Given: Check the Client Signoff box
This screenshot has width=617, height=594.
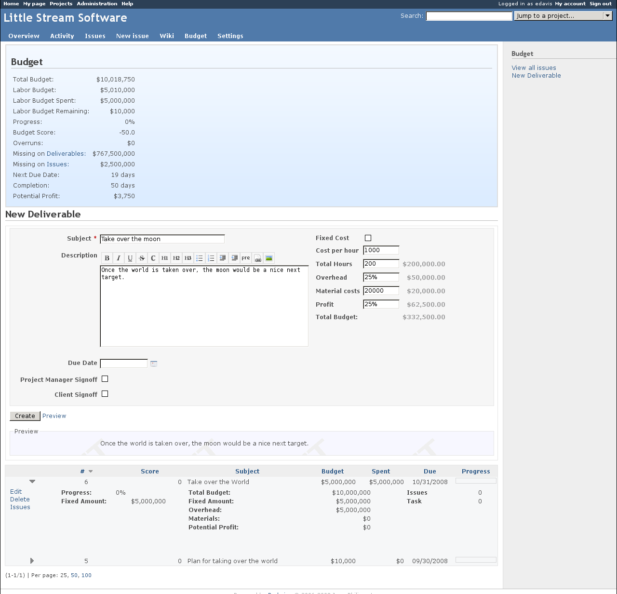Looking at the screenshot, I should pos(105,394).
